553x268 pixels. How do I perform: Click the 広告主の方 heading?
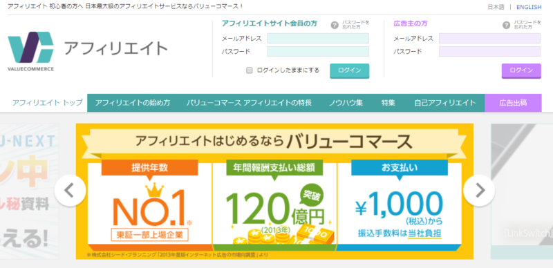click(411, 23)
